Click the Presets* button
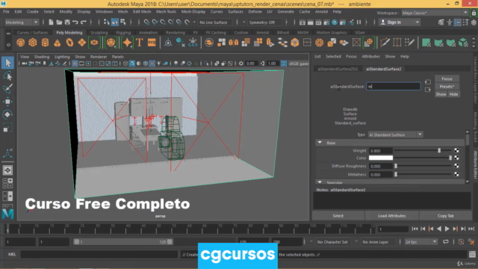478x269 pixels. click(447, 87)
